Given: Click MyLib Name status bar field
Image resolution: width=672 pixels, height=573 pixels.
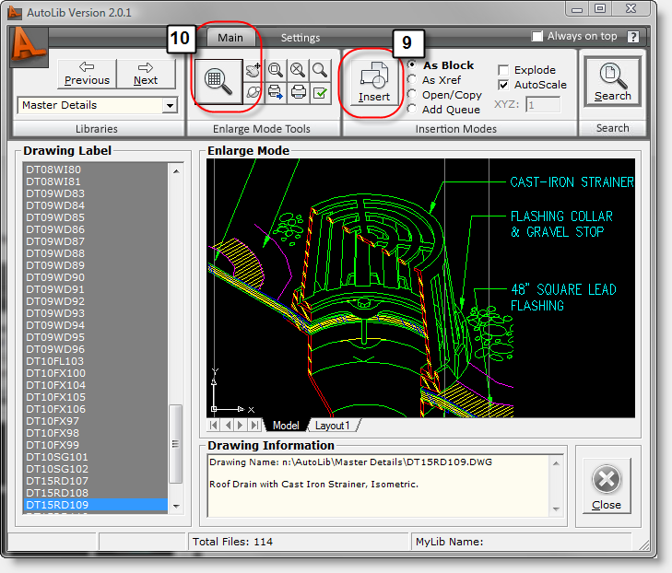Looking at the screenshot, I should [x=521, y=542].
